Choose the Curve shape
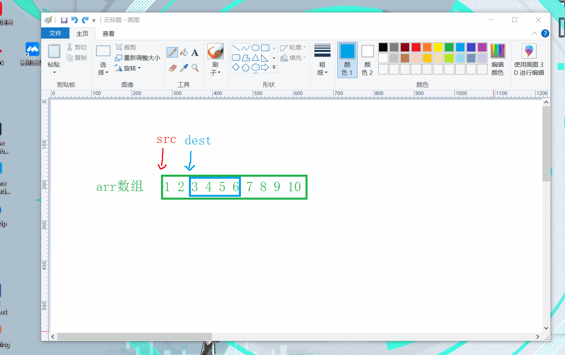The height and width of the screenshot is (355, 565). (x=246, y=48)
